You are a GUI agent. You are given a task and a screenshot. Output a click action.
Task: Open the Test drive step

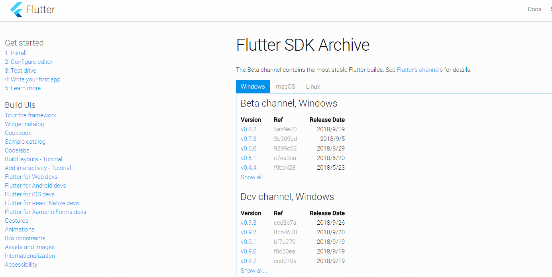pos(20,70)
